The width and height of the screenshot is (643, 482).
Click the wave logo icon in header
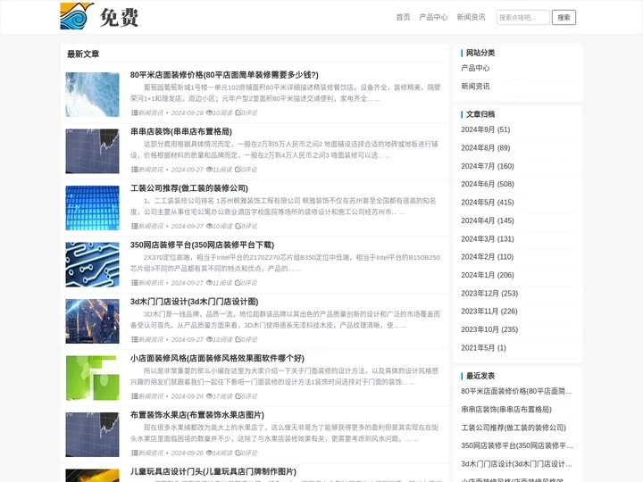pyautogui.click(x=77, y=16)
